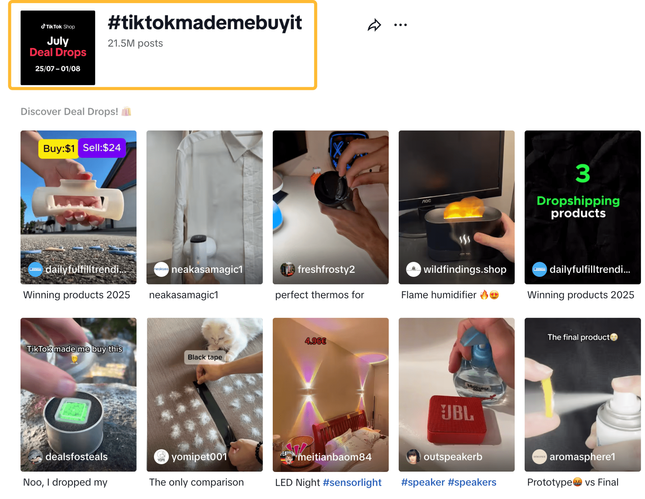Image resolution: width=645 pixels, height=499 pixels.
Task: Open the #speakers hashtag link
Action: (472, 482)
